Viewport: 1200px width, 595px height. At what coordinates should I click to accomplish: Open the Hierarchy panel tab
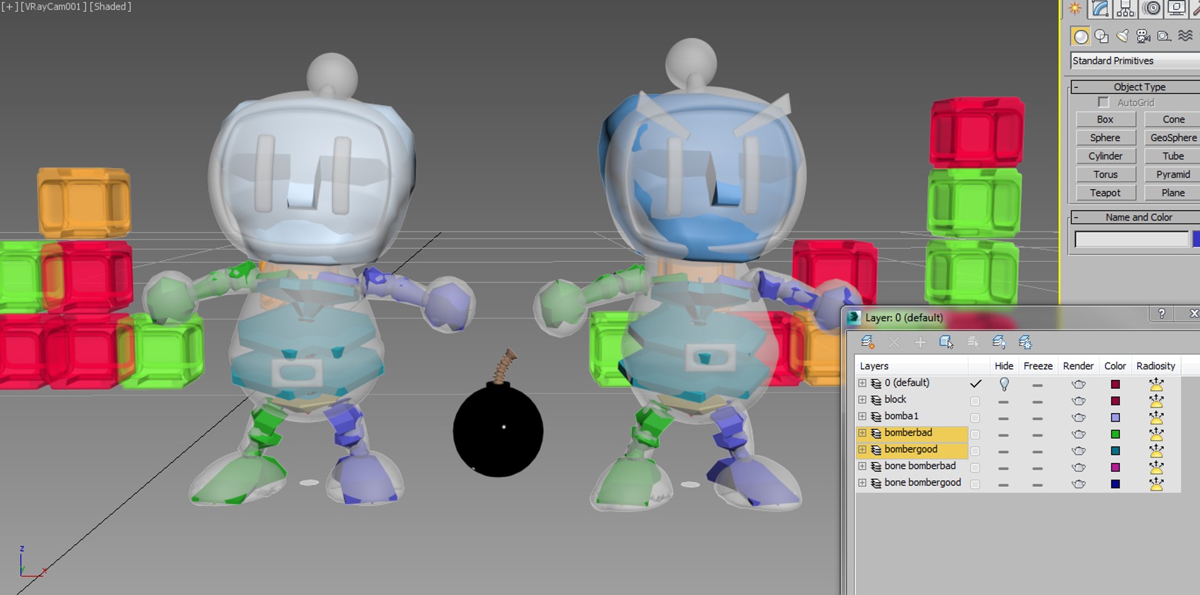pyautogui.click(x=1126, y=8)
